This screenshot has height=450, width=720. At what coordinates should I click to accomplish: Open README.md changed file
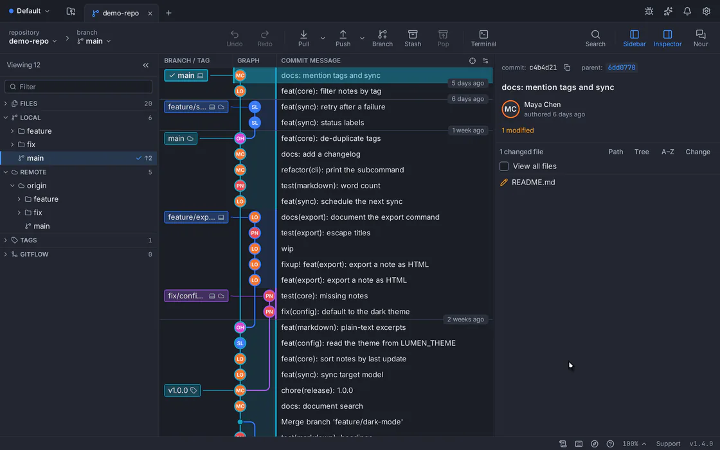533,183
